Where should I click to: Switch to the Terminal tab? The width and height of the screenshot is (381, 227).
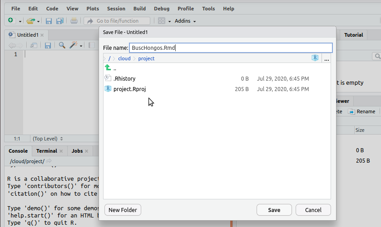[x=47, y=151]
